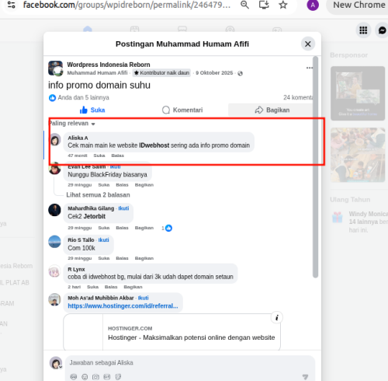This screenshot has width=388, height=381.
Task: Follow Moh As'ad Muhibbin Akbar via Ikuti
Action: click(x=144, y=298)
